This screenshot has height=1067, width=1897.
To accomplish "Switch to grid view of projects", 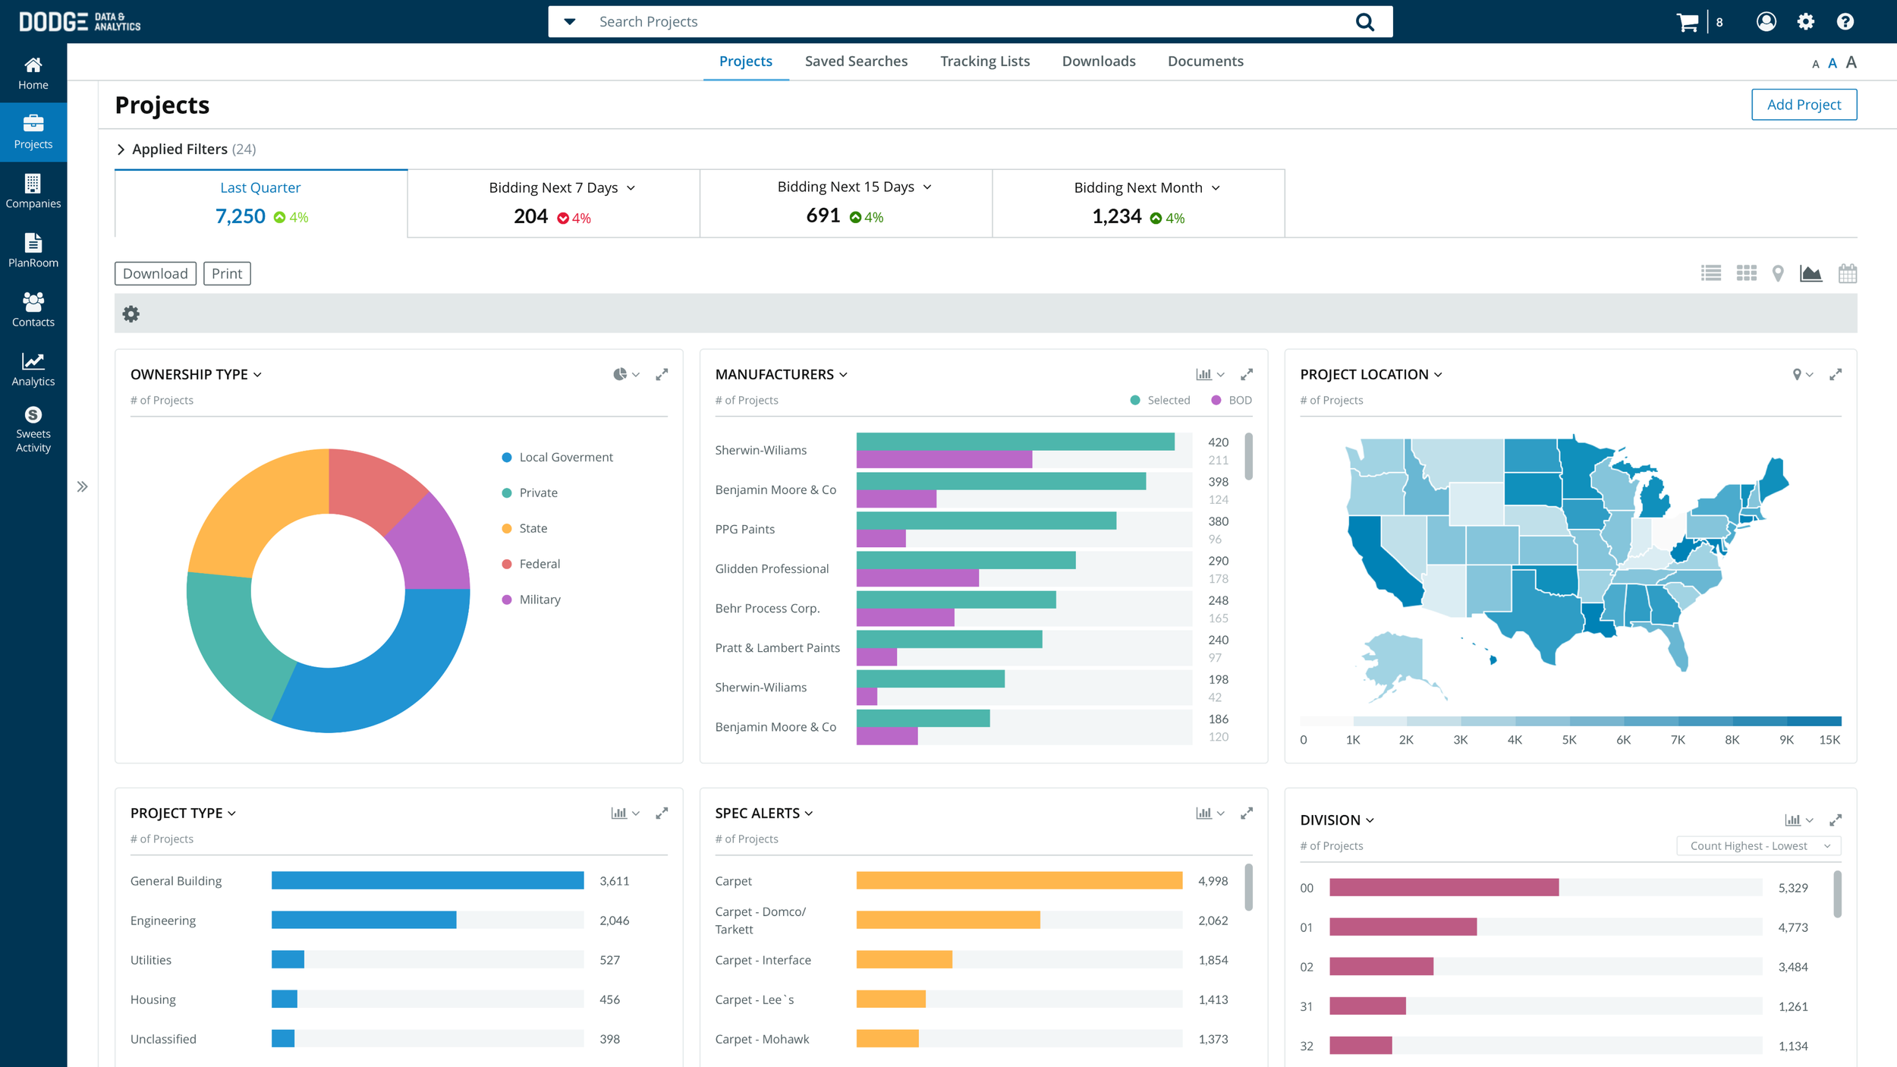I will click(x=1746, y=273).
